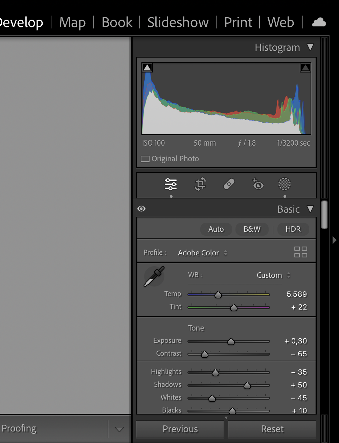
Task: Open the WB Custom preset dropdown
Action: coord(273,275)
